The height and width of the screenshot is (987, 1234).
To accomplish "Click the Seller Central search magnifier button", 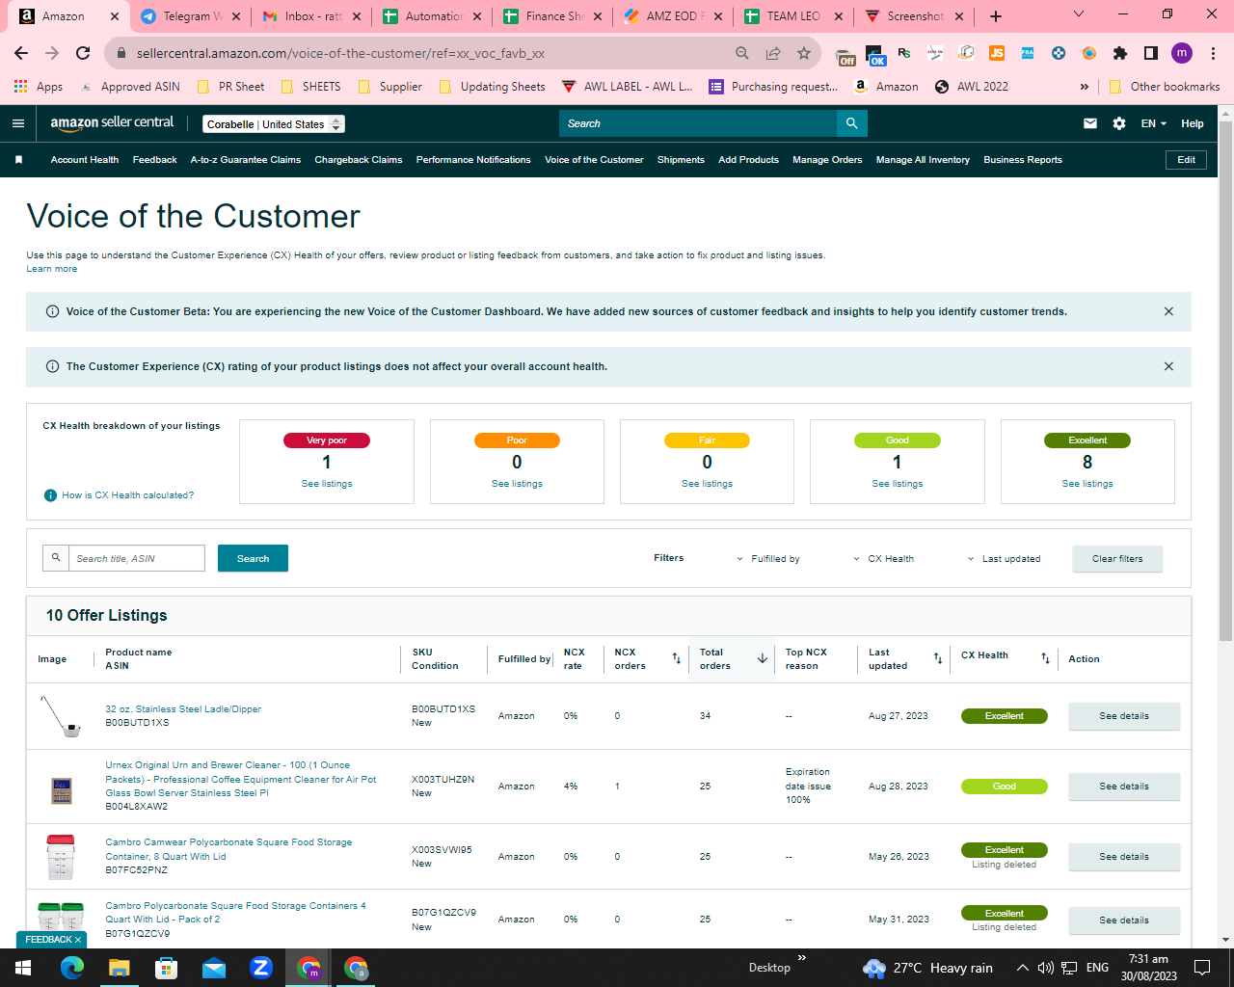I will point(852,123).
